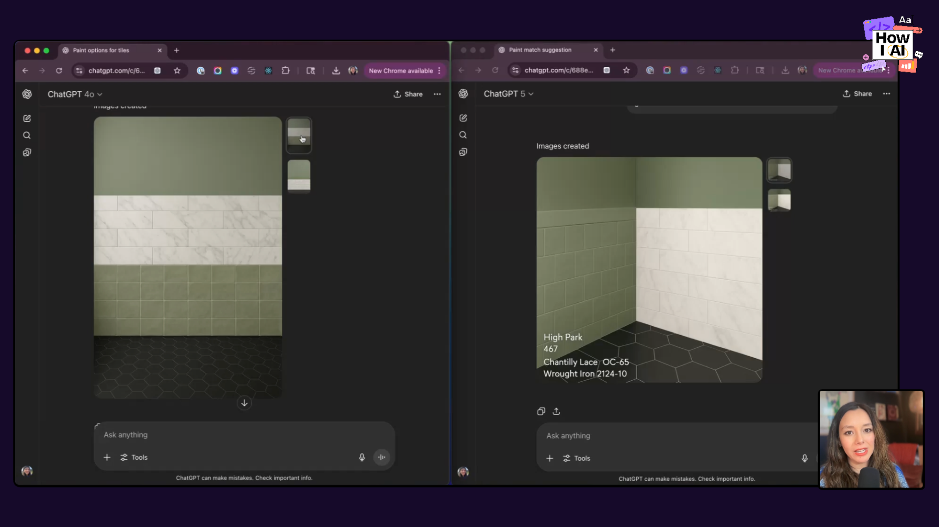Click profile avatar at bottom of right sidebar

click(x=463, y=472)
